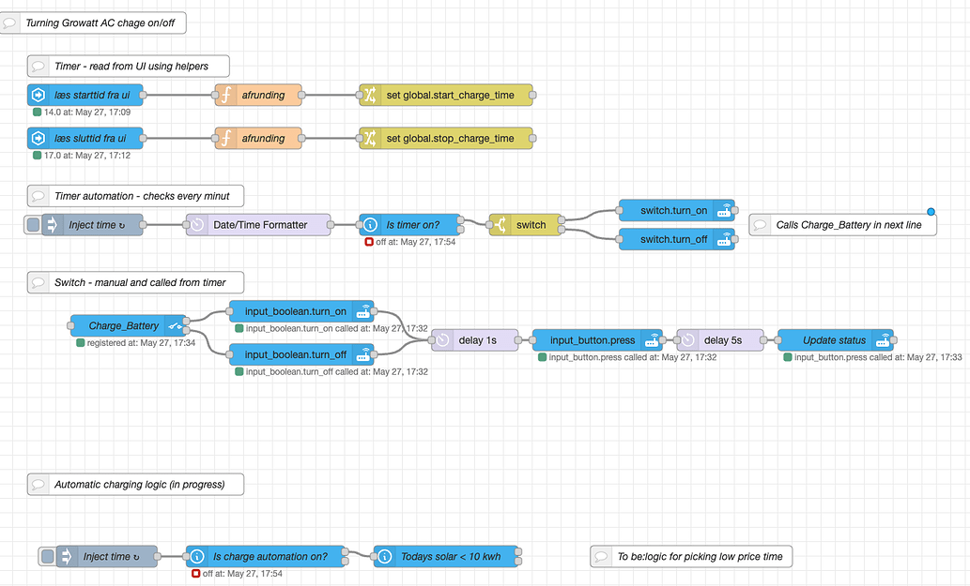Click the Home Assistant icon on switch.turn_on node
The width and height of the screenshot is (970, 586).
[725, 210]
